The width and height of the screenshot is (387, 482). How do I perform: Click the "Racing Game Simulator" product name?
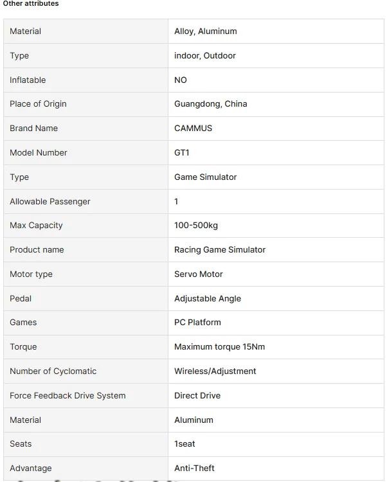click(x=220, y=250)
